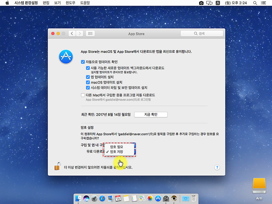The height and width of the screenshot is (204, 272).
Task: Open Finder from the Dock
Action: 78,198
